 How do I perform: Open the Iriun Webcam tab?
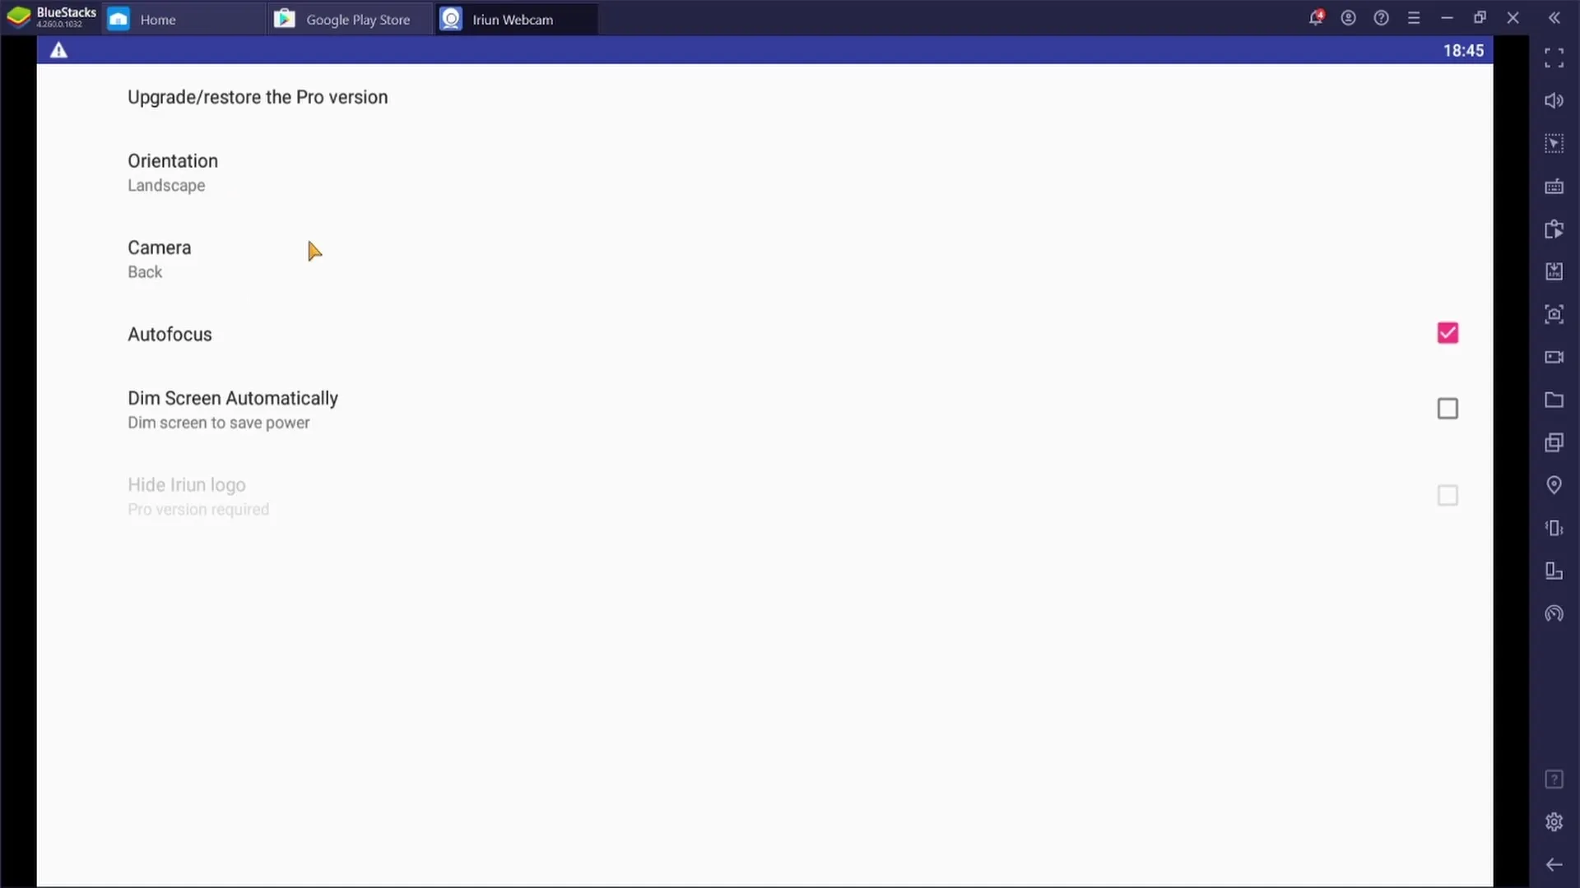(x=512, y=18)
